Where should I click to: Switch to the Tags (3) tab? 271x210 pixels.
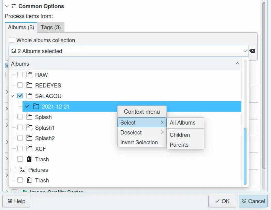51,27
